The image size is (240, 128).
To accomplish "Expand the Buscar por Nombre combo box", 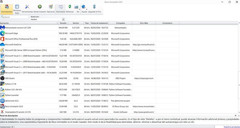I will point(63,19).
